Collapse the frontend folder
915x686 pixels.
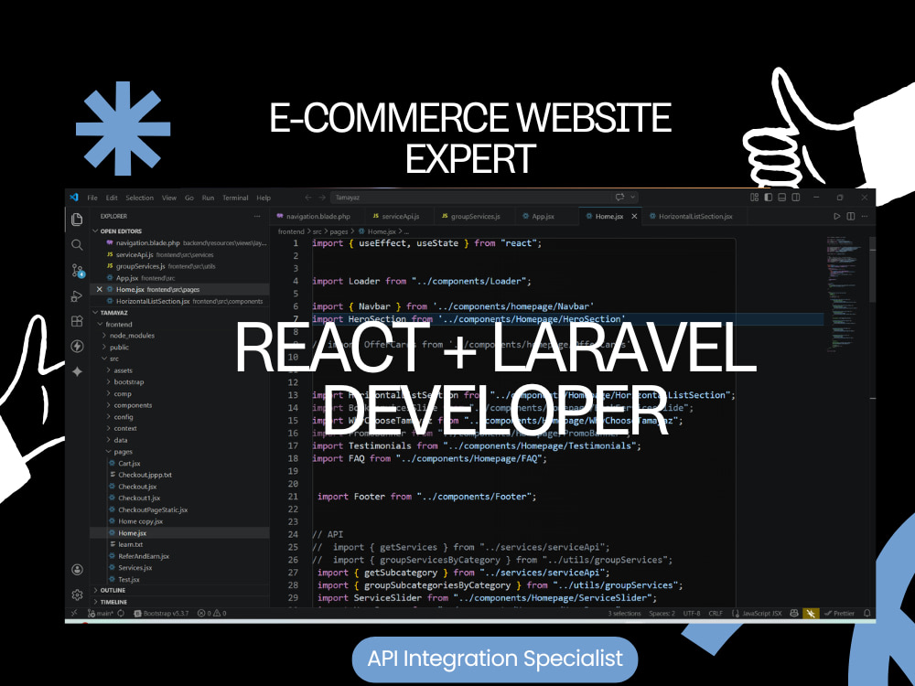point(101,325)
